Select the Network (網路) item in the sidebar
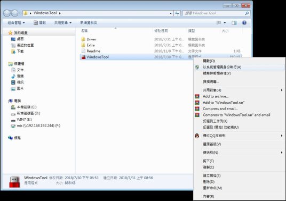The image size is (286, 201). click(x=14, y=138)
